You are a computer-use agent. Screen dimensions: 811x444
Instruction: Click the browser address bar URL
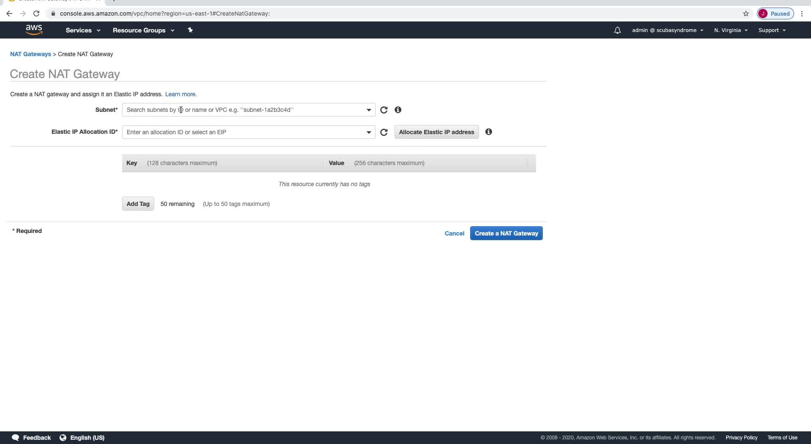click(x=165, y=14)
